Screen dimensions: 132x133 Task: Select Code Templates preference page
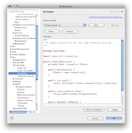[25, 71]
